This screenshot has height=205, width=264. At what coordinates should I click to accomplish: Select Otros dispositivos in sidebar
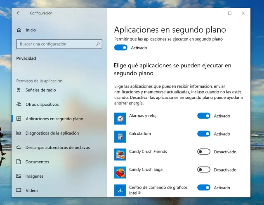coord(42,105)
